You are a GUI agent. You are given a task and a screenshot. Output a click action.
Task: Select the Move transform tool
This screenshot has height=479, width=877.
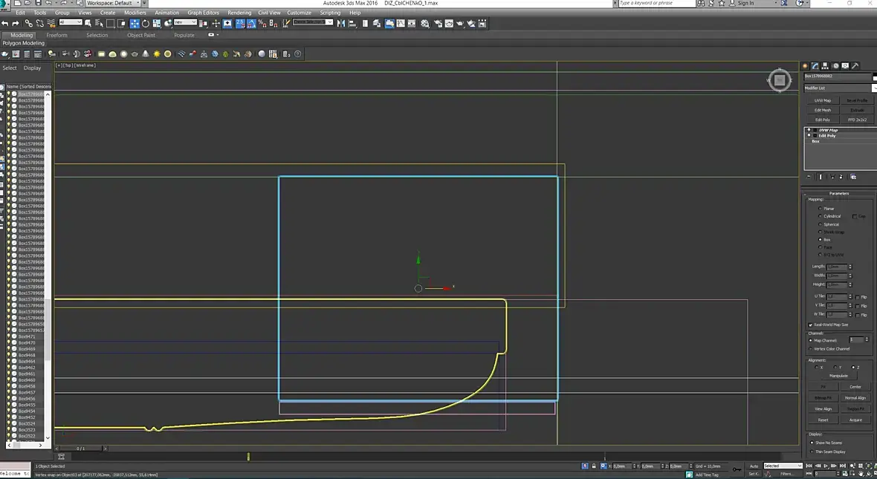[135, 24]
